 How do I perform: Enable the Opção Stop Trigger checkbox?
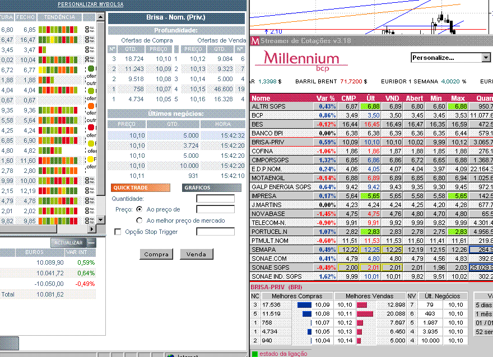point(118,232)
